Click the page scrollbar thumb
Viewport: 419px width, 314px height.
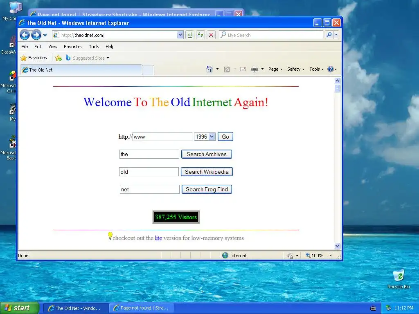pos(337,88)
